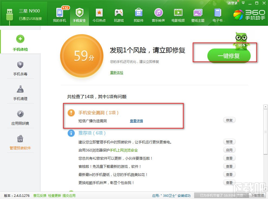
Task: Open 查看详情 for 短信广播伪造漏洞
Action: pos(136,121)
